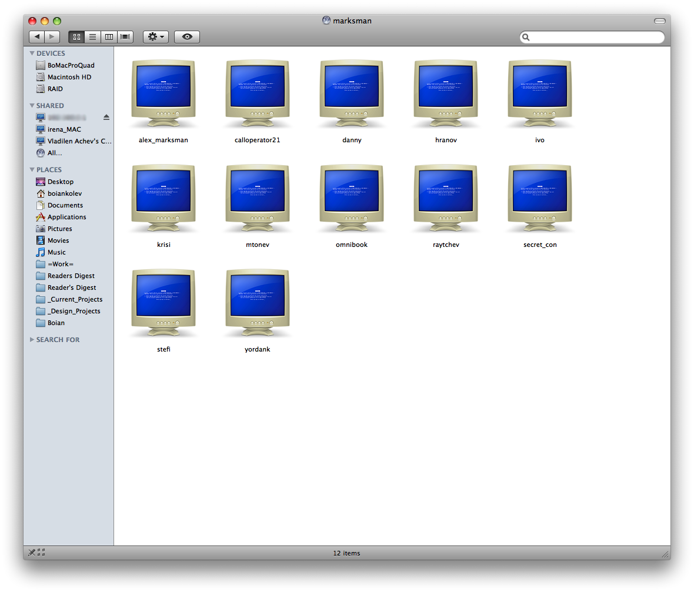
Task: Select the calloperator21 computer icon
Action: [x=257, y=93]
